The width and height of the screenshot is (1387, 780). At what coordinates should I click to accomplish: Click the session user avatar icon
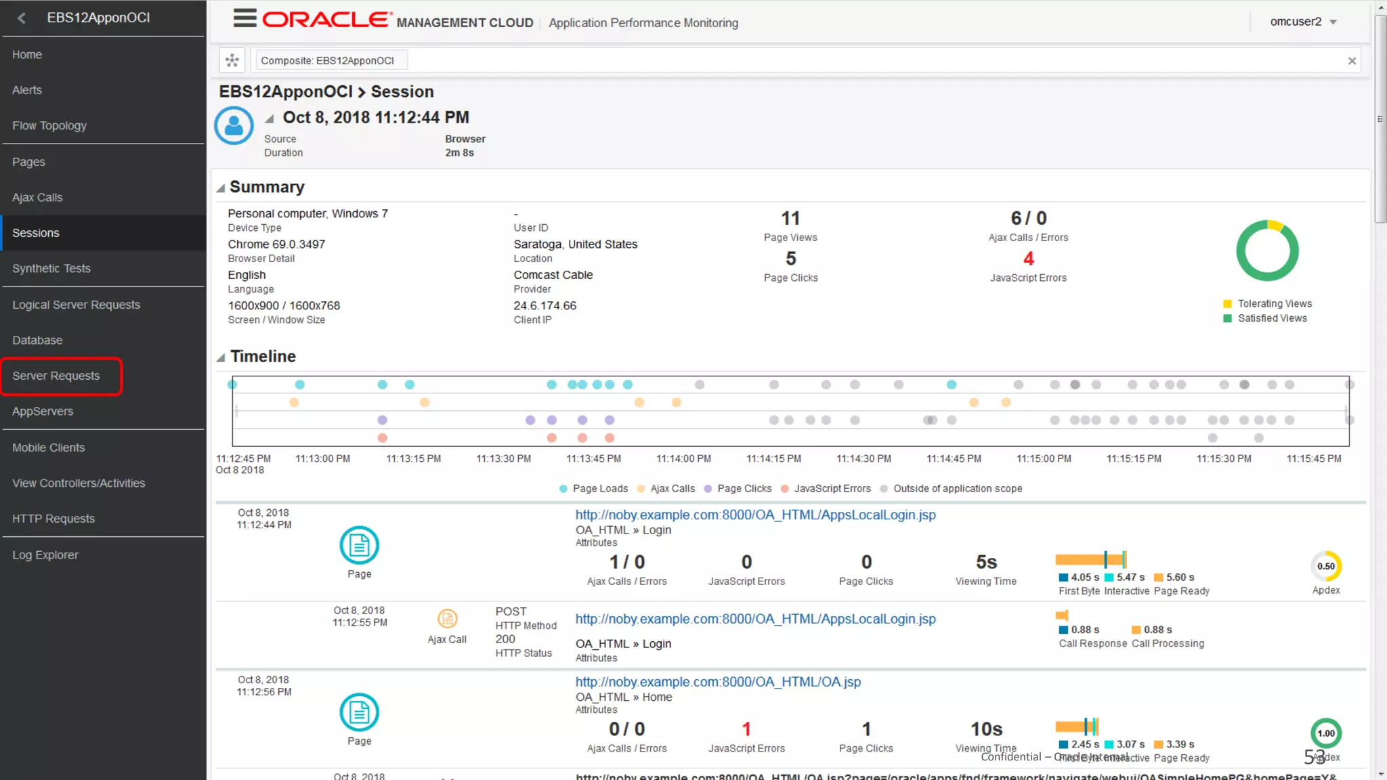click(234, 125)
